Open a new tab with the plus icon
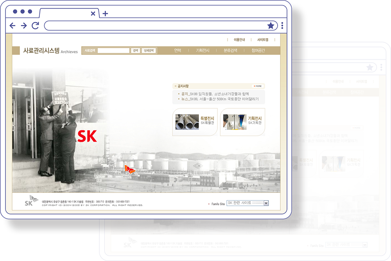Viewport: 391px width, 261px height. click(x=105, y=13)
